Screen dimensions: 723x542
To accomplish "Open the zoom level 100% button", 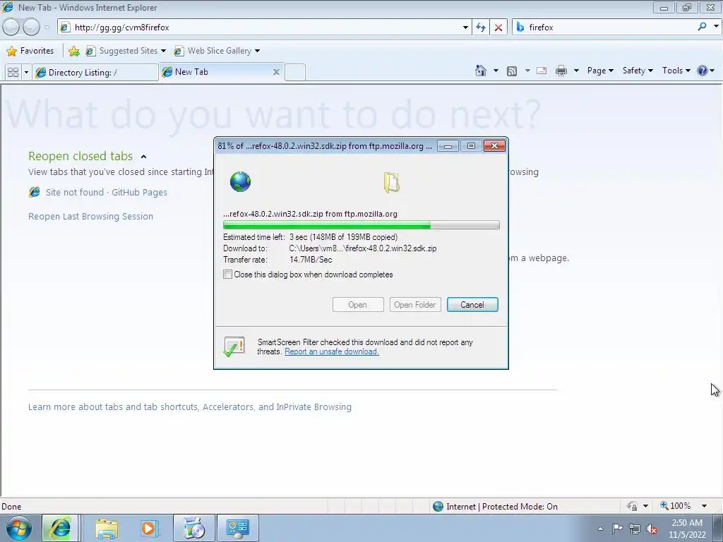I will tap(676, 506).
